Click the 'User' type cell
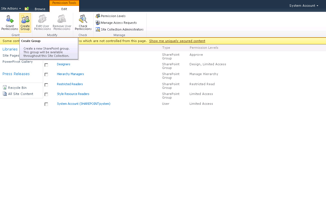 point(166,104)
